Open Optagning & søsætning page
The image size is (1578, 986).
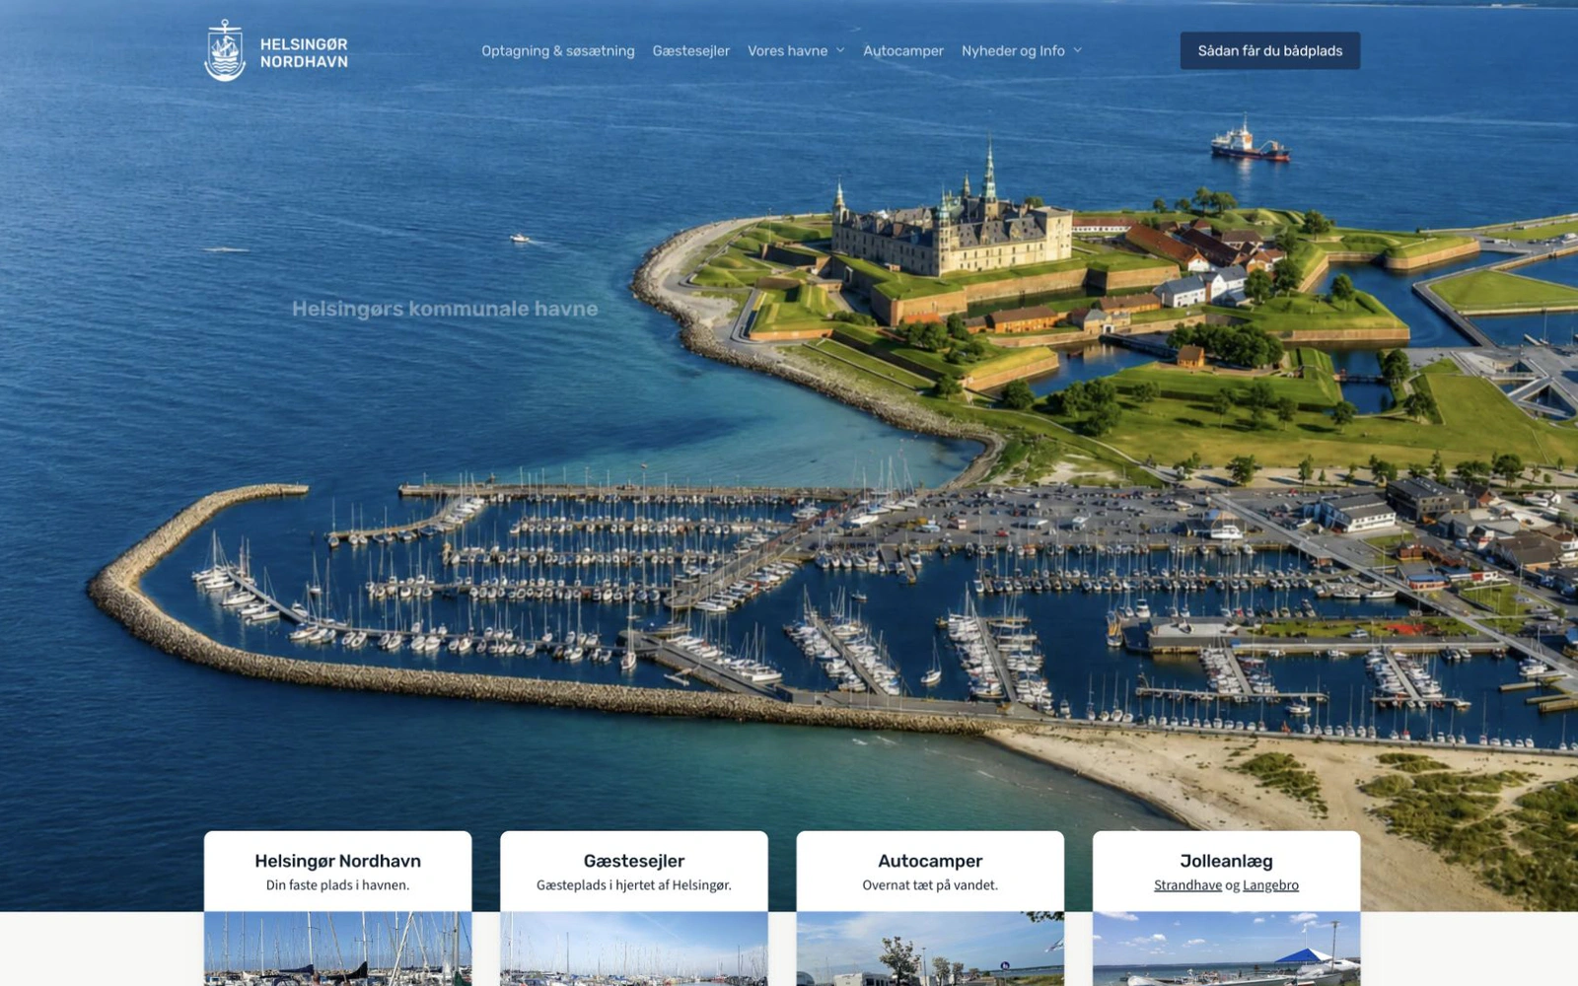click(558, 51)
